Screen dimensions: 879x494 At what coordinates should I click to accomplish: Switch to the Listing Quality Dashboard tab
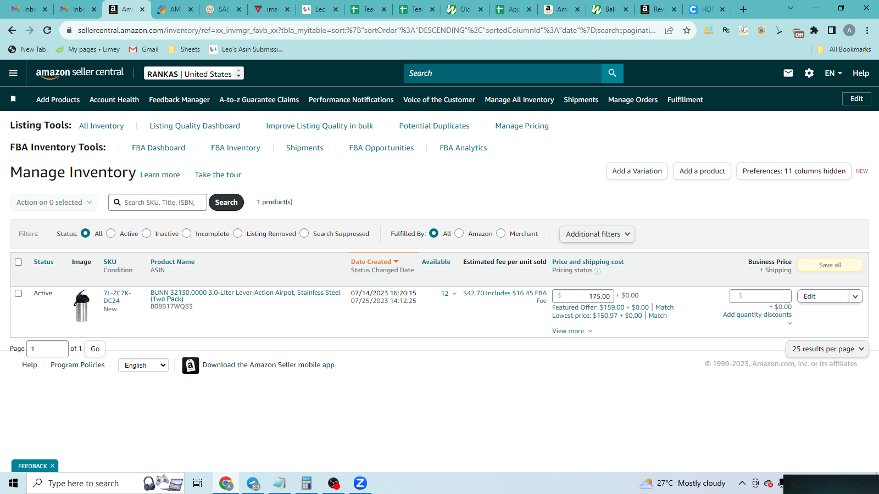coord(194,126)
